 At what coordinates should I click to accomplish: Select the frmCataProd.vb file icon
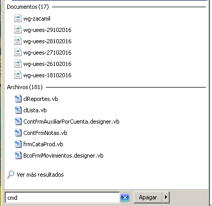point(18,144)
